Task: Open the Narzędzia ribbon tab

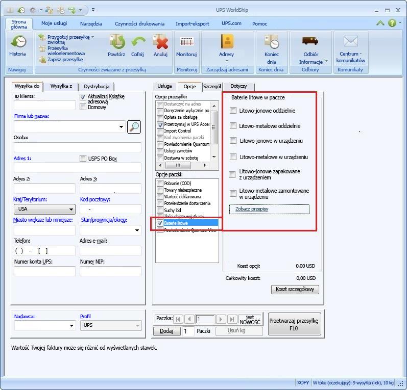Action: click(91, 23)
